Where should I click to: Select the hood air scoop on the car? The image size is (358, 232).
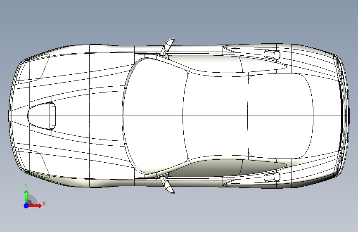click(42, 116)
